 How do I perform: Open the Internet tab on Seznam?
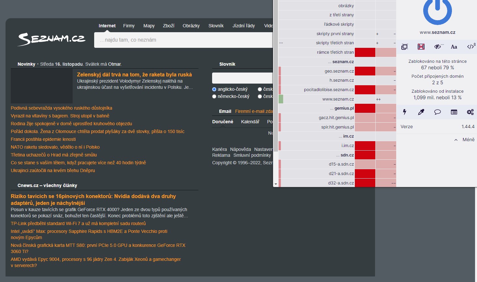[x=107, y=26]
